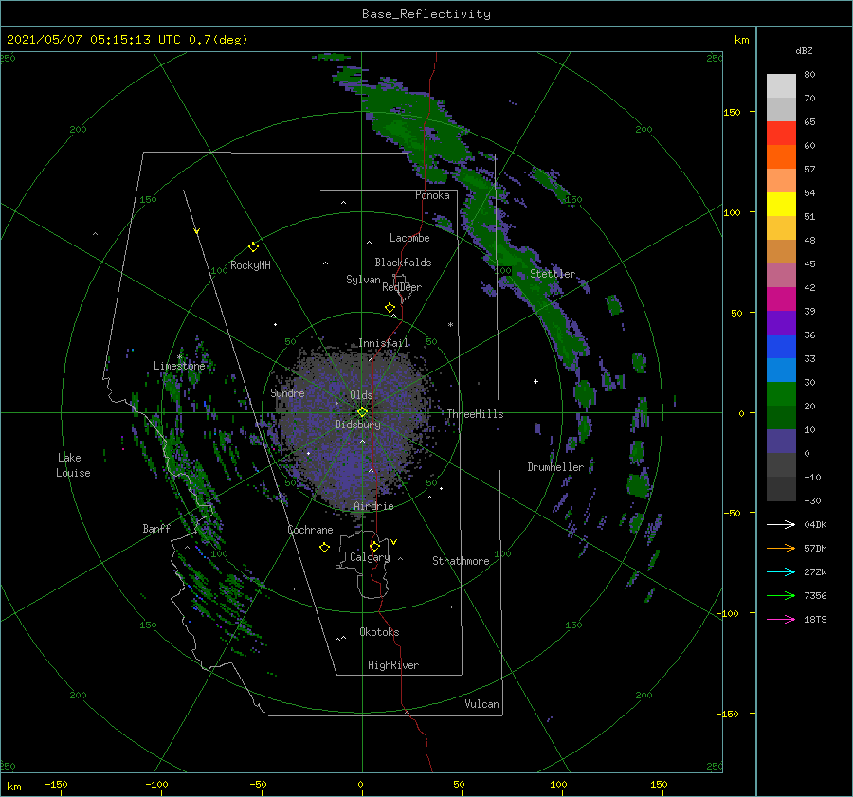Viewport: 853px width, 797px height.
Task: Pick the blue 33–36 dBZ color swatch
Action: [x=781, y=347]
